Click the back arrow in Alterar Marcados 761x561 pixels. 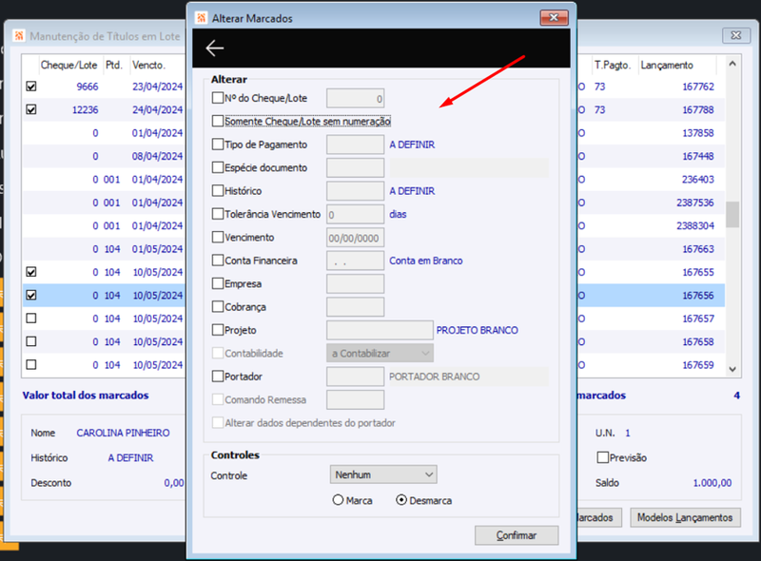point(215,48)
